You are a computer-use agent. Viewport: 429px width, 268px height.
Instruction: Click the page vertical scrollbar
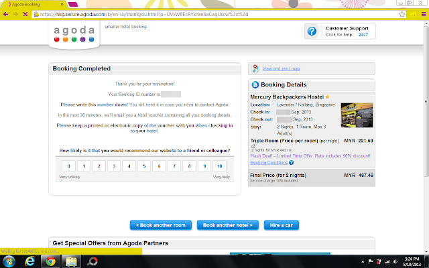click(x=426, y=101)
